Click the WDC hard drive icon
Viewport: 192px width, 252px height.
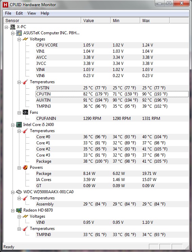(x=19, y=192)
